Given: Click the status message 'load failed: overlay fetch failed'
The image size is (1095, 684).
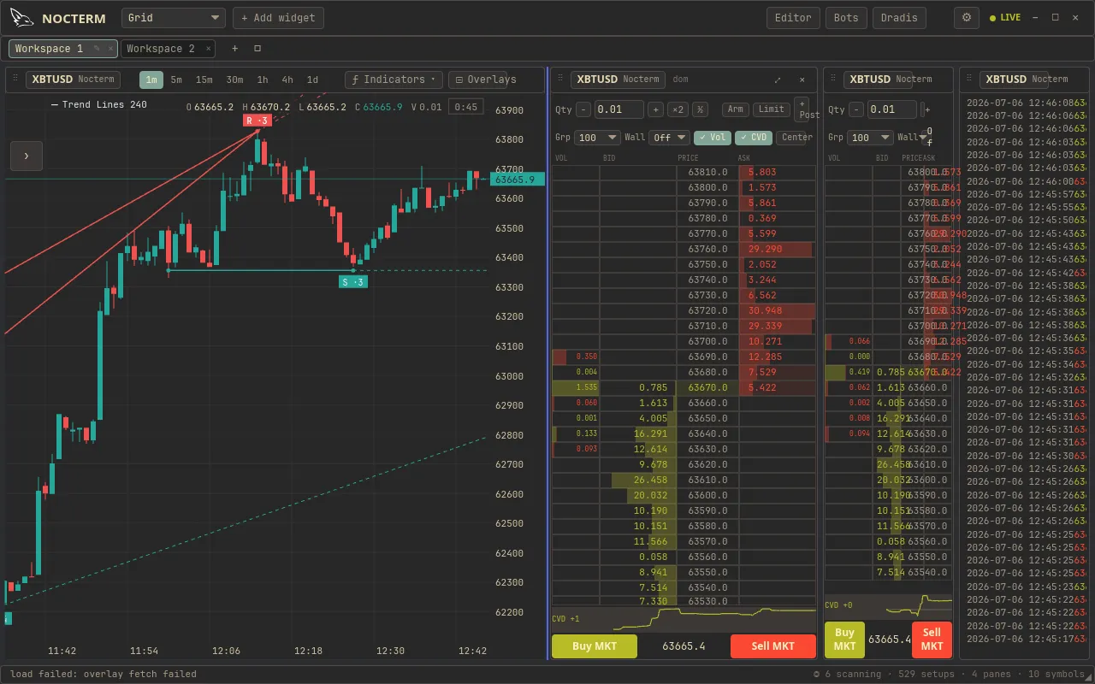Looking at the screenshot, I should (x=104, y=675).
